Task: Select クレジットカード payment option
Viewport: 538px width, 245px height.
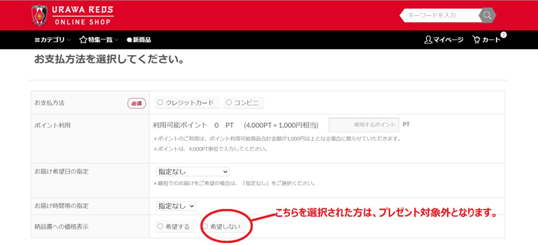Action: click(x=187, y=103)
